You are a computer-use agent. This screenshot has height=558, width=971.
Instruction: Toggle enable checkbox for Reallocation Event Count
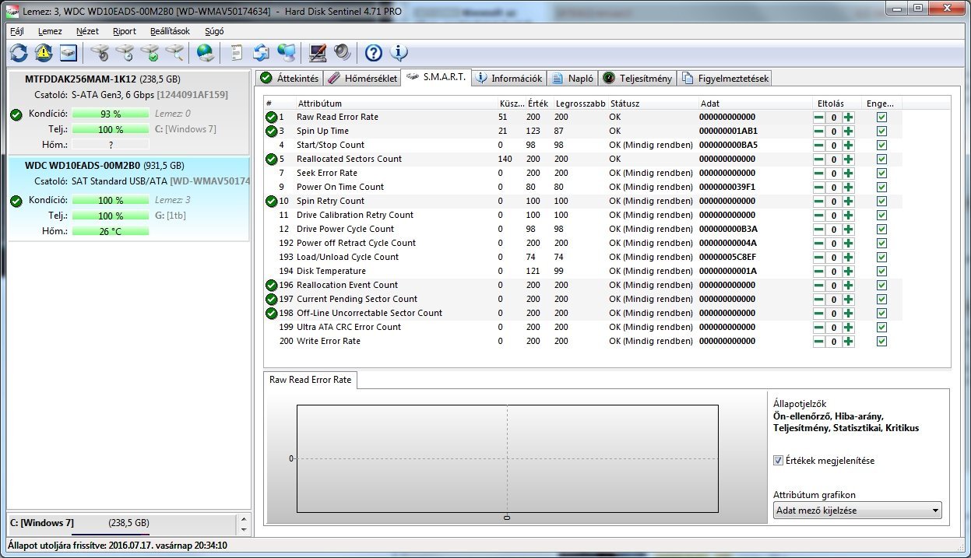(881, 285)
